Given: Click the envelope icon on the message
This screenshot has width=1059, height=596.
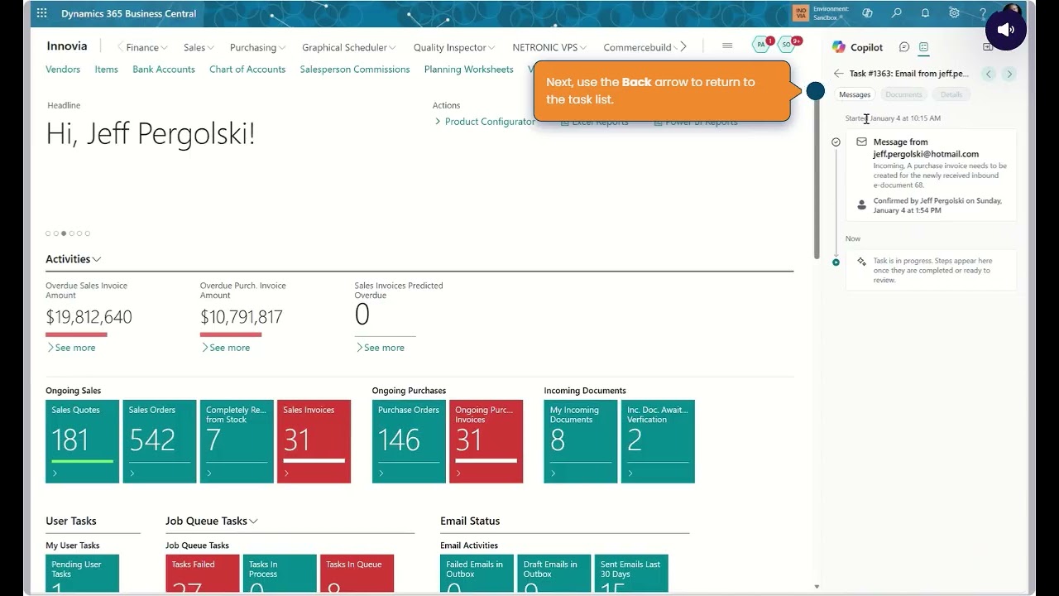Looking at the screenshot, I should (861, 142).
